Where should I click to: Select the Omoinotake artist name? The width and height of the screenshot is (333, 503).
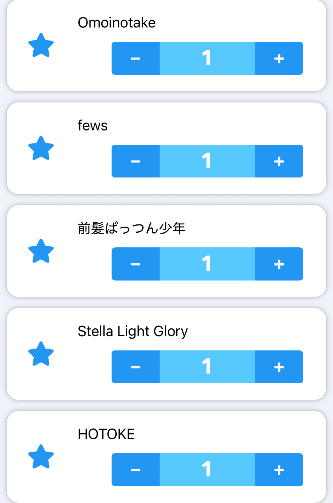(x=116, y=23)
